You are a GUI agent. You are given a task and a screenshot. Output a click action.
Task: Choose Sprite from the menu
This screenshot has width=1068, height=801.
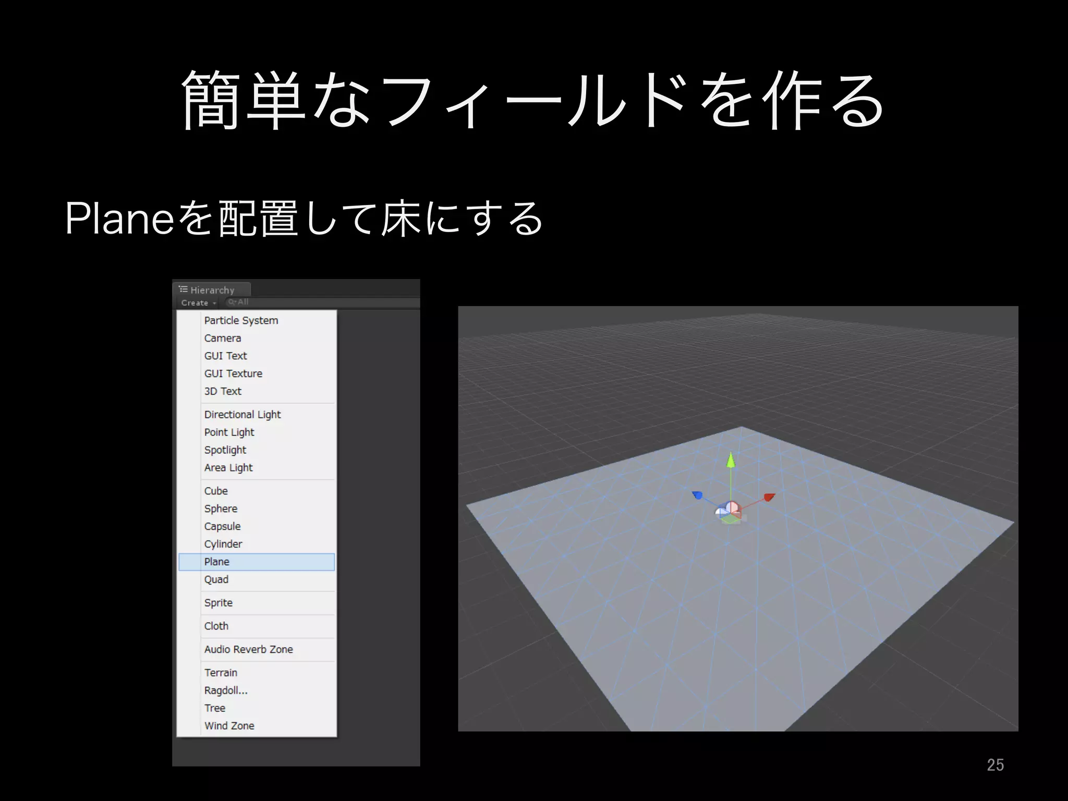(257, 603)
